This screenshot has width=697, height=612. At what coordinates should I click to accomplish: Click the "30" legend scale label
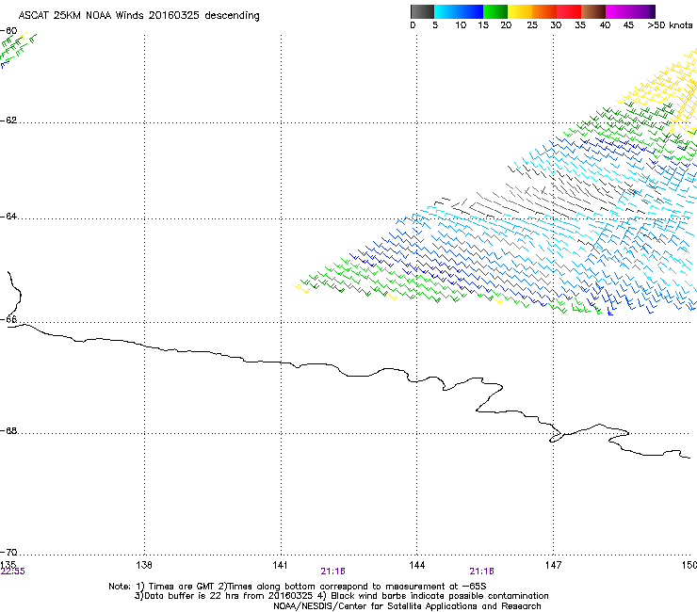[x=556, y=25]
